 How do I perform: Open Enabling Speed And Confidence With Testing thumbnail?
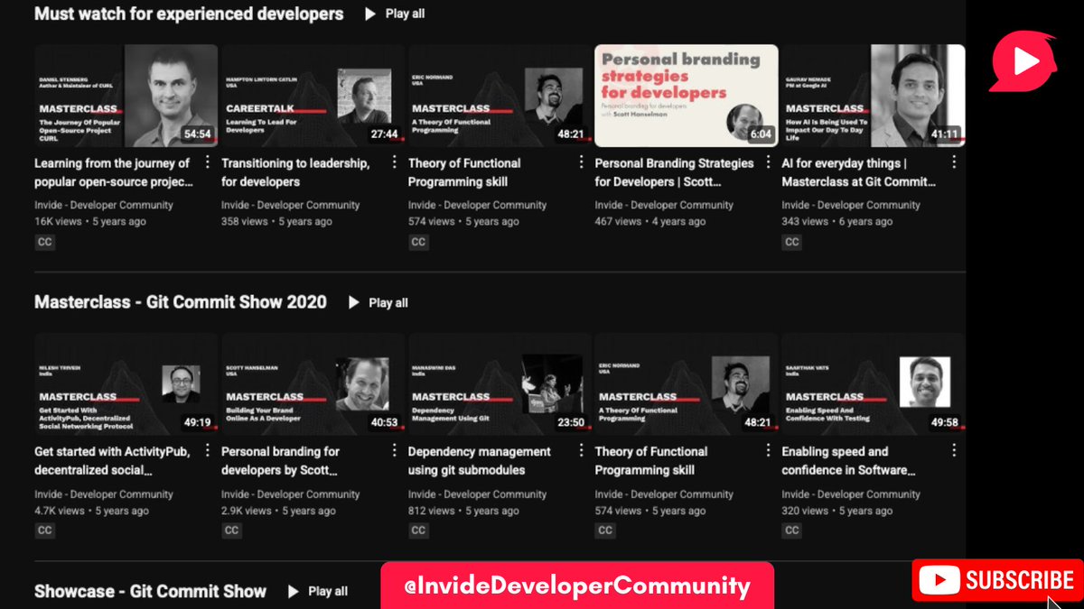(874, 384)
